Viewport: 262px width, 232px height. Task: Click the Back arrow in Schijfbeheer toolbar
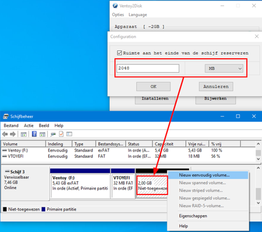coord(5,134)
